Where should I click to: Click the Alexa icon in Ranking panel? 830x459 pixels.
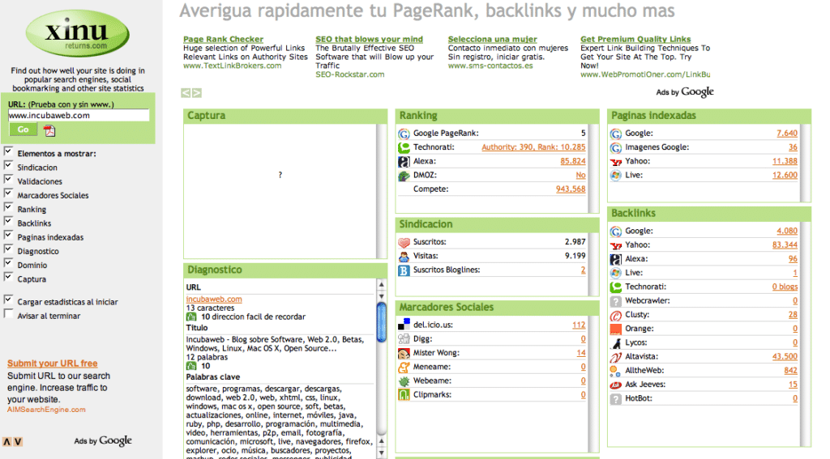(x=404, y=162)
